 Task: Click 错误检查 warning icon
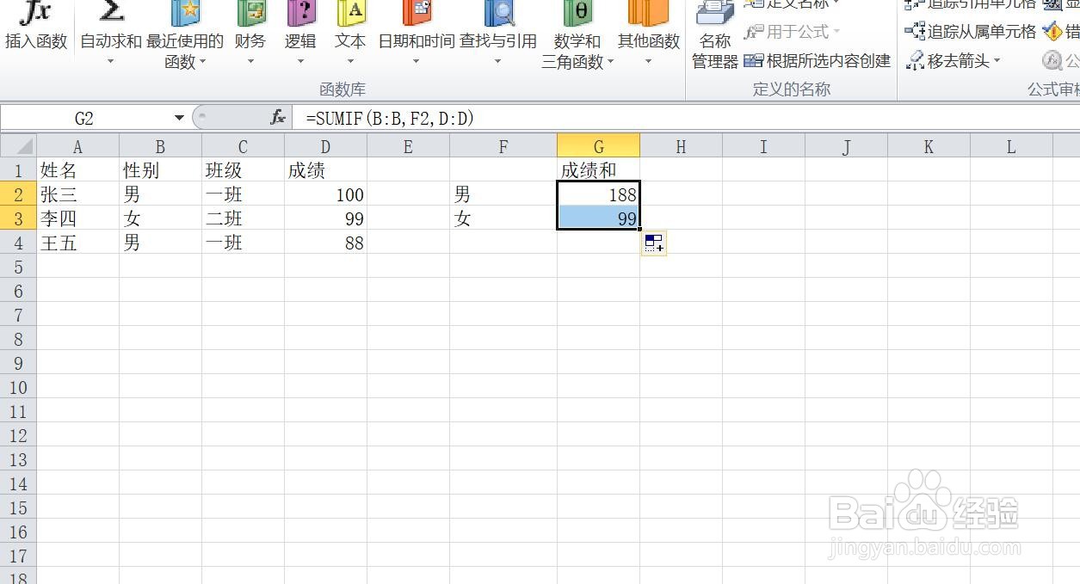(x=1052, y=32)
